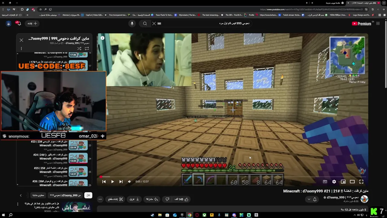Open YouTube notifications bell
The height and width of the screenshot is (218, 387).
(x=19, y=23)
